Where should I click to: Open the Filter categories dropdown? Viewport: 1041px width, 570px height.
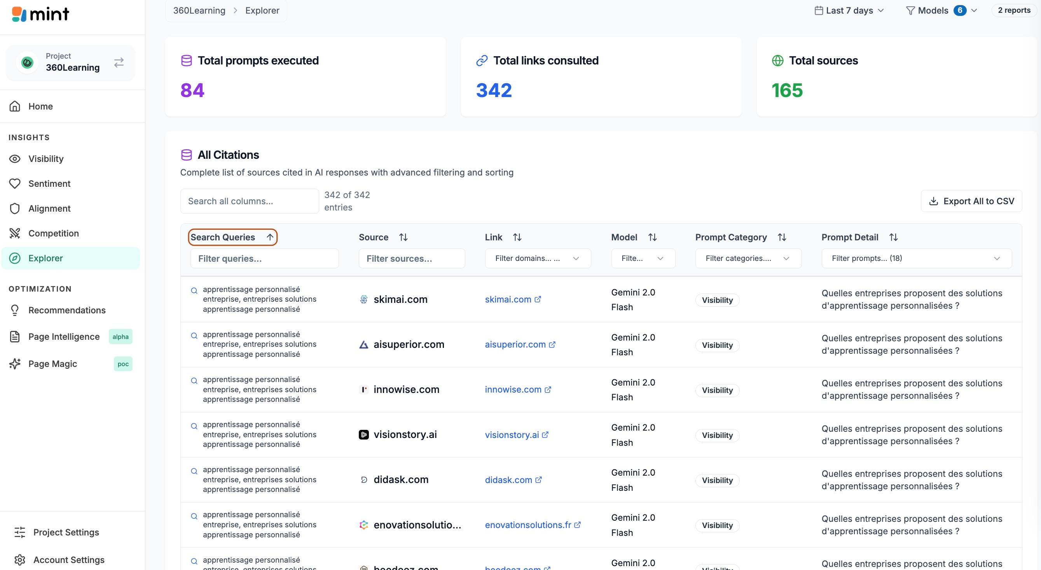click(748, 258)
